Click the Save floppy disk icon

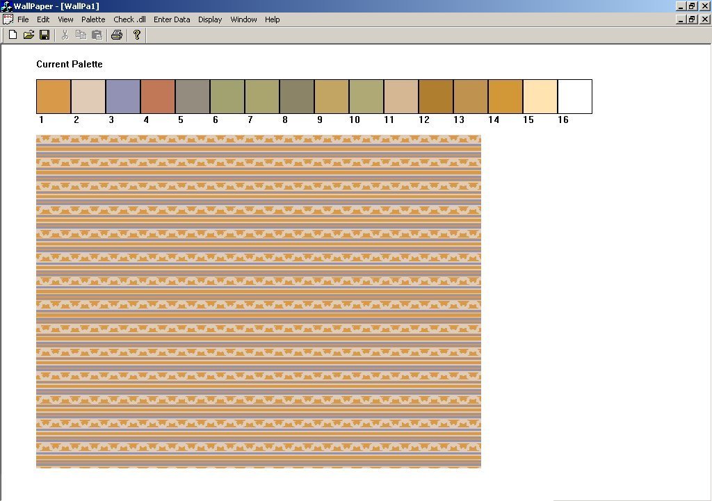[44, 35]
